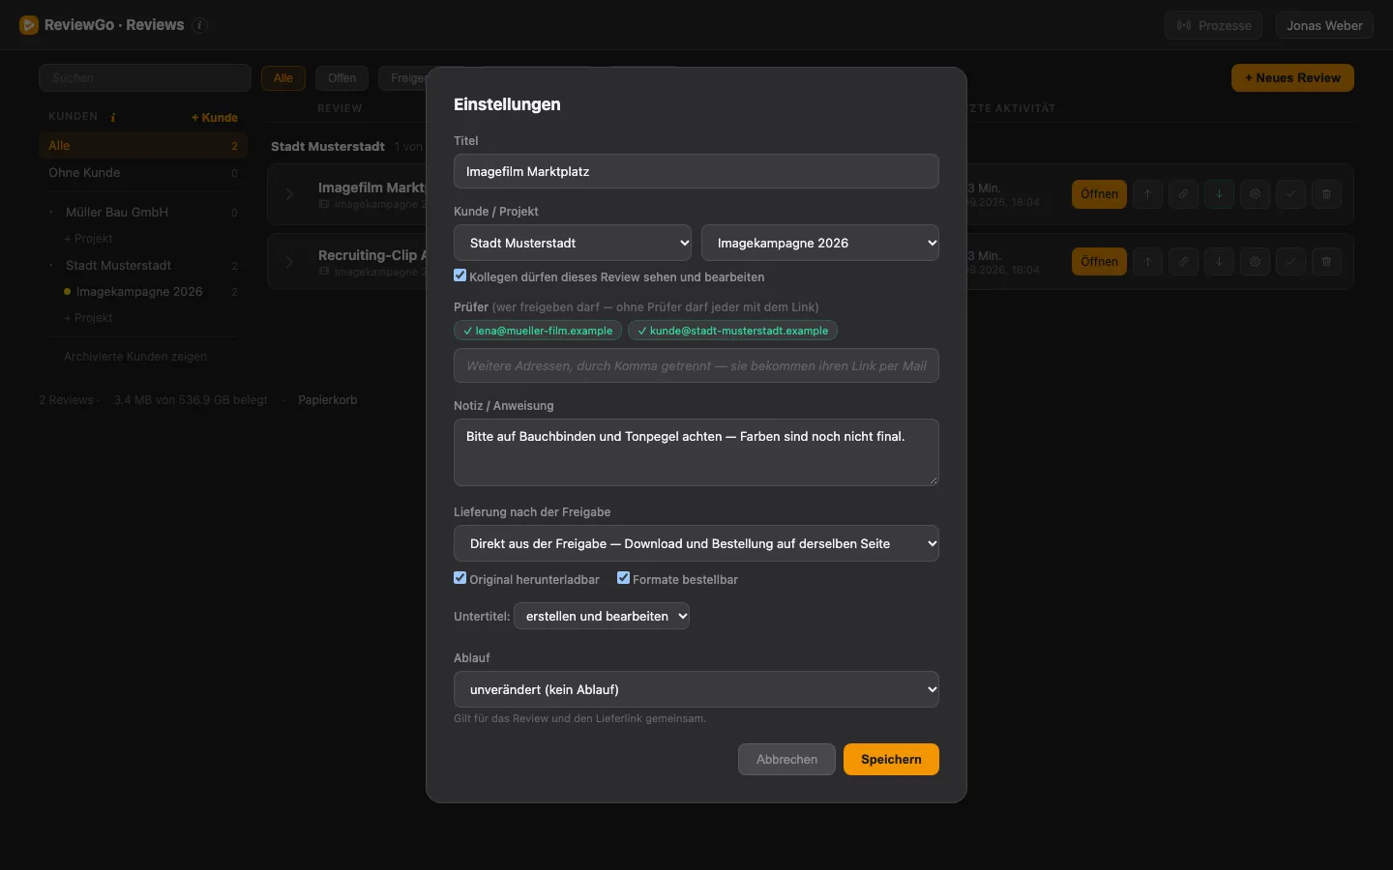
Task: Click the trash icon in the Recruiting-Clip row
Action: [1326, 262]
